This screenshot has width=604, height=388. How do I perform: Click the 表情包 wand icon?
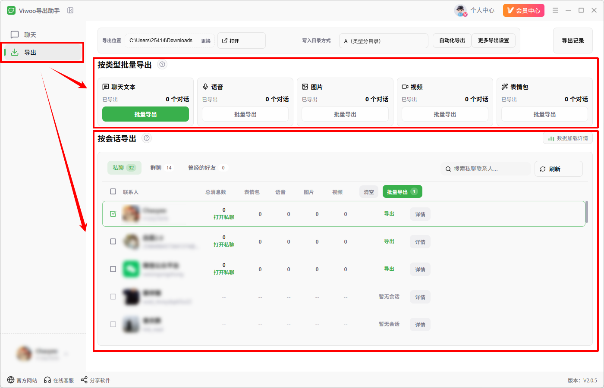(505, 87)
